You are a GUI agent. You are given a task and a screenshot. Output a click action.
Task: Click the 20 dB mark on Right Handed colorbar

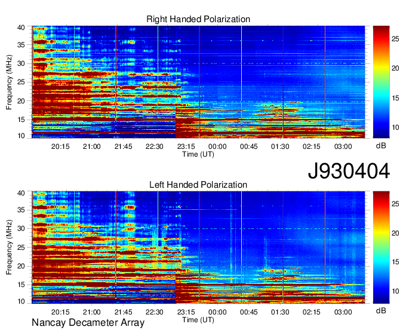(395, 68)
